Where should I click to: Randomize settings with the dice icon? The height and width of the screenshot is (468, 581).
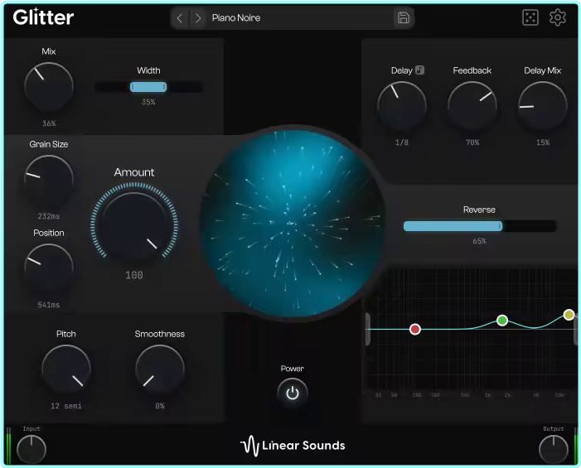530,17
